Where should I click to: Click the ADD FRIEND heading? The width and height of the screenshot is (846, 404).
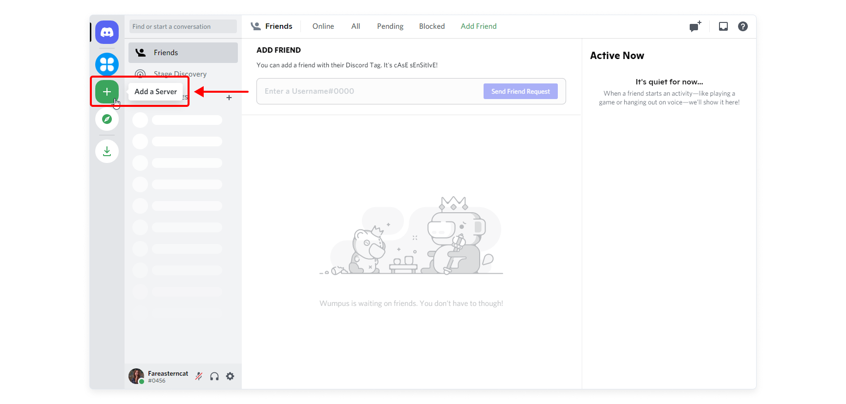pos(278,50)
